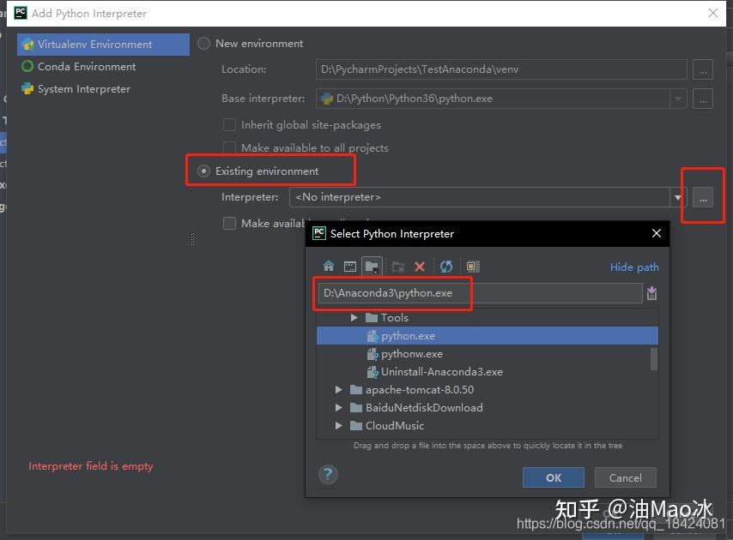This screenshot has height=540, width=733.
Task: Open the Base interpreter dropdown
Action: [x=677, y=99]
